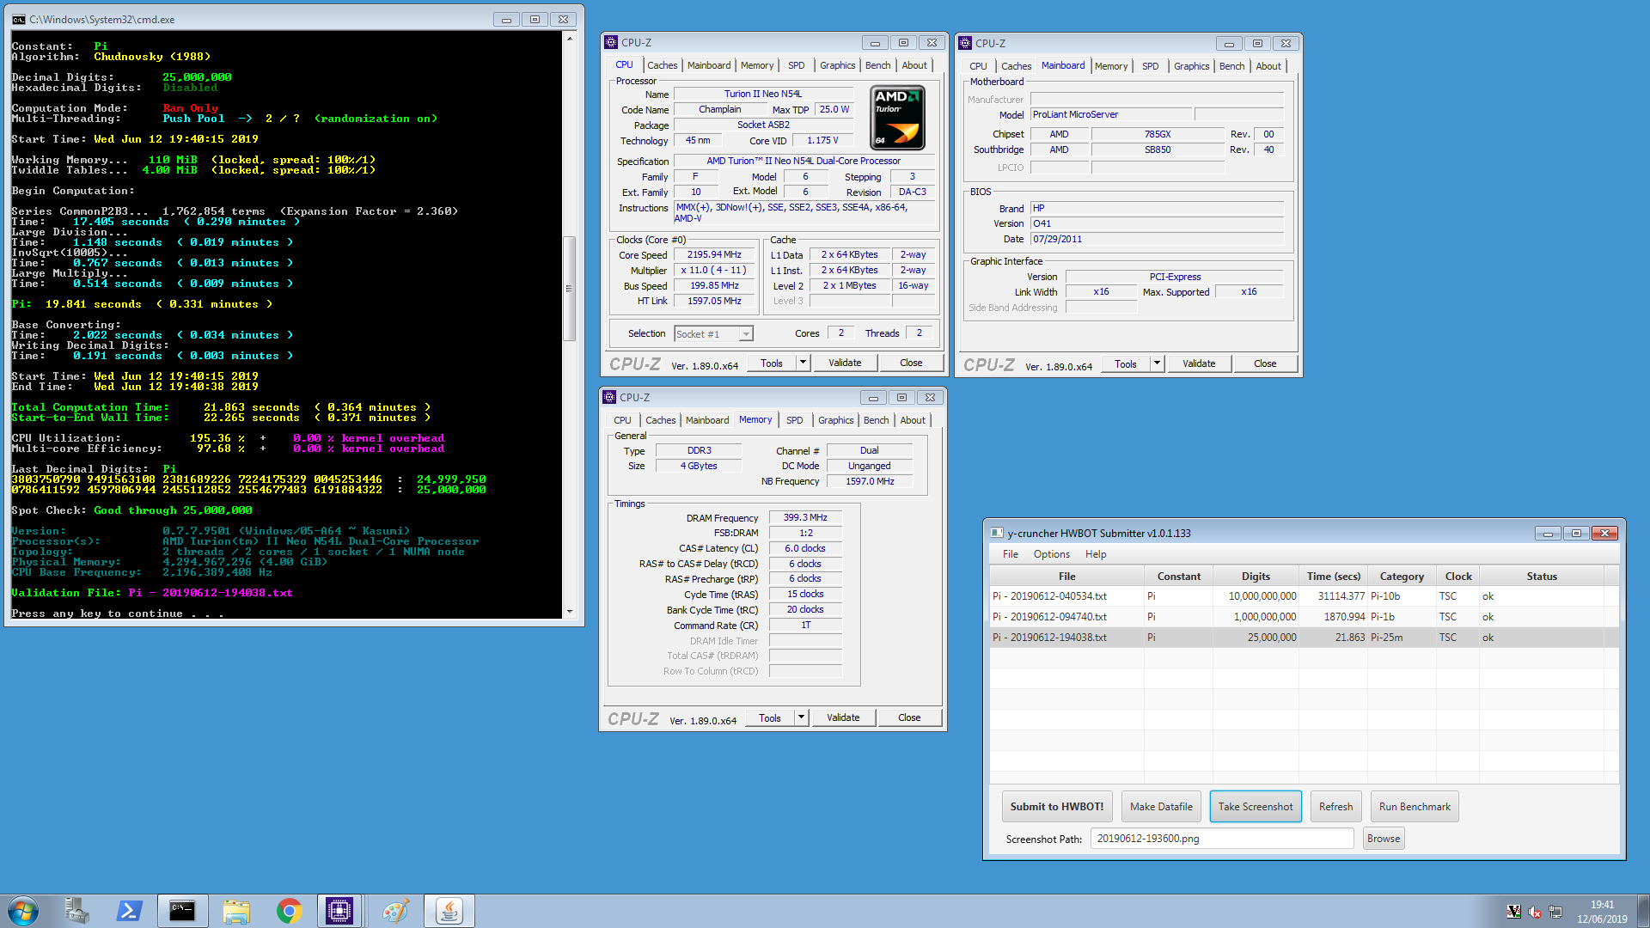Launch Google Chrome from the taskbar
Image resolution: width=1650 pixels, height=928 pixels.
[290, 911]
